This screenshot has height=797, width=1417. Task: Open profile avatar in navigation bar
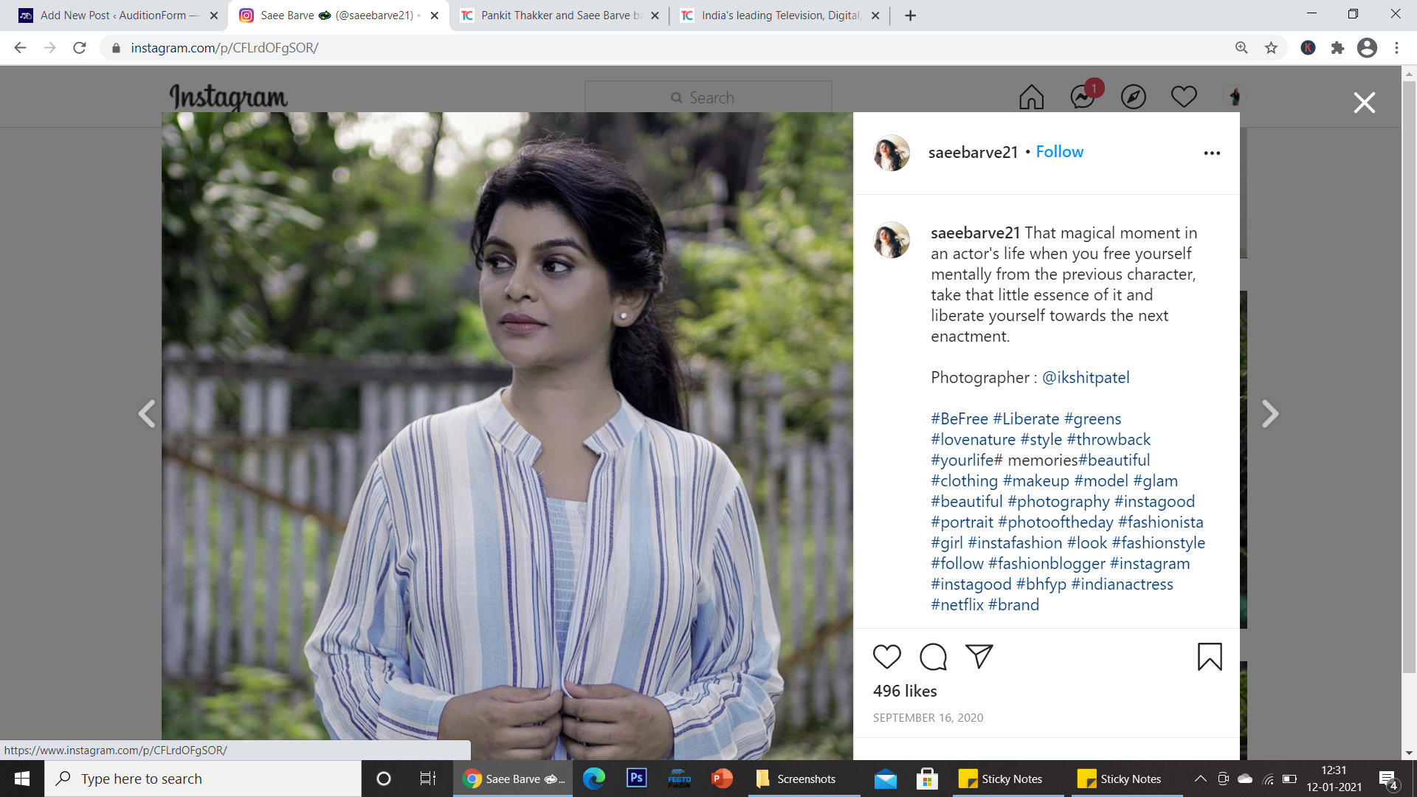click(x=1235, y=97)
